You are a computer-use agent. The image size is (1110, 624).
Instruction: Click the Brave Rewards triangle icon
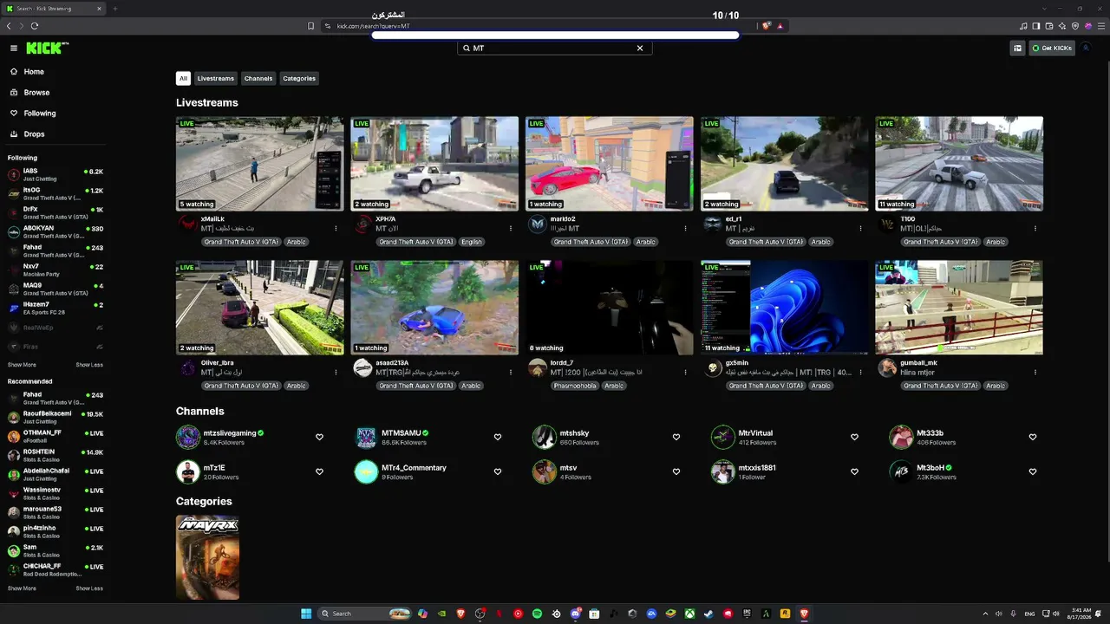click(780, 26)
